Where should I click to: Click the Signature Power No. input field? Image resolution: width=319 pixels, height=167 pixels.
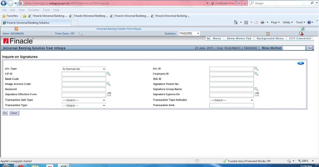pos(232,84)
